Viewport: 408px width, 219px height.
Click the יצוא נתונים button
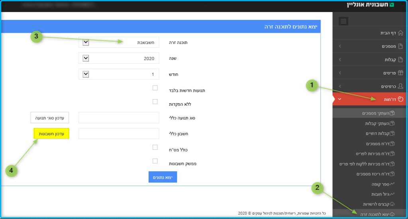tap(163, 177)
